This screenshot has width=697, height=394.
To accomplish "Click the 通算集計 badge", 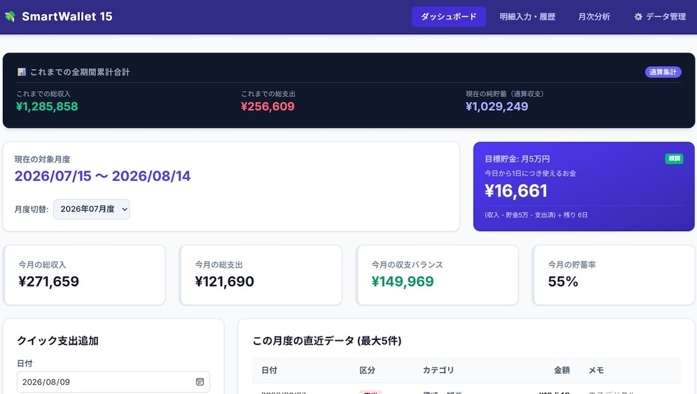I will [663, 72].
